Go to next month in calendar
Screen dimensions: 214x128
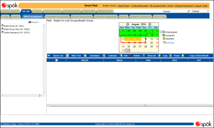[150, 24]
